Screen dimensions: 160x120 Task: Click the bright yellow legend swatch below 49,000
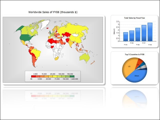click(55, 76)
